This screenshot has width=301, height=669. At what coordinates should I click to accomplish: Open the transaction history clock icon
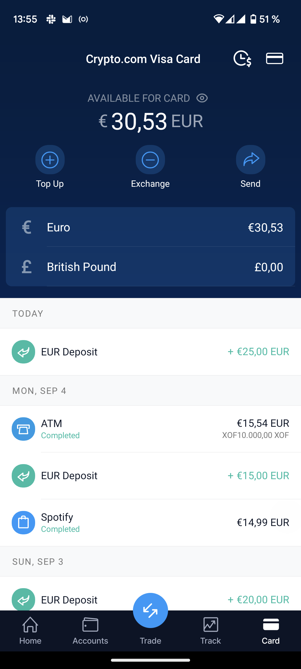point(242,59)
